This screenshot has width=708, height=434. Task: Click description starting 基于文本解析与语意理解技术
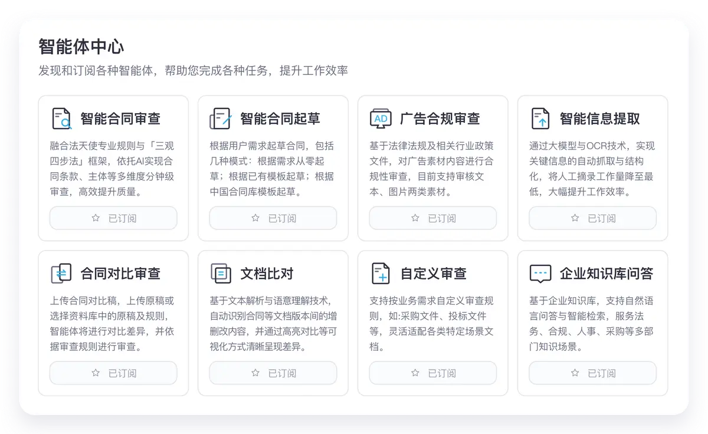[x=273, y=324]
